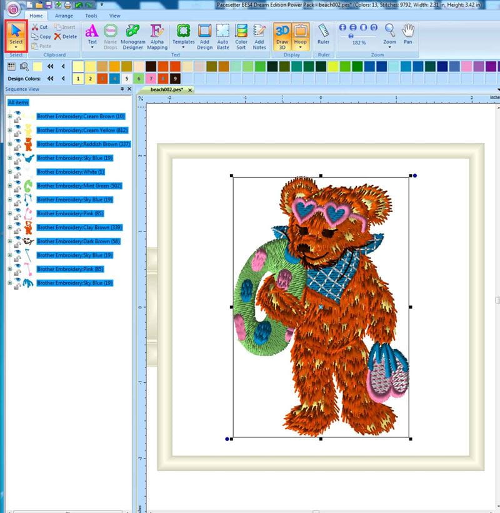This screenshot has width=500, height=513.
Task: Open the Hoop dropdown arrow
Action: 301,48
